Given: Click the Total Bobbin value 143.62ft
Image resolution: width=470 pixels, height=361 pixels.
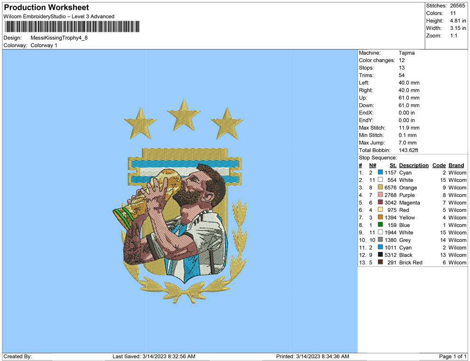Looking at the screenshot, I should pyautogui.click(x=409, y=150).
